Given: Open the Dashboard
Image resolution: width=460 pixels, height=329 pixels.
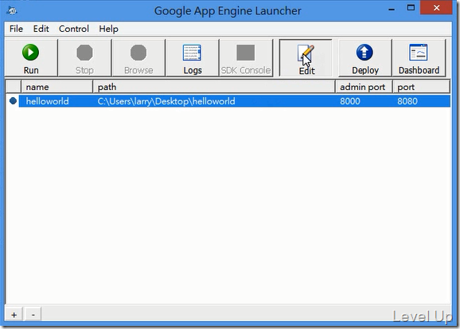Looking at the screenshot, I should 419,58.
